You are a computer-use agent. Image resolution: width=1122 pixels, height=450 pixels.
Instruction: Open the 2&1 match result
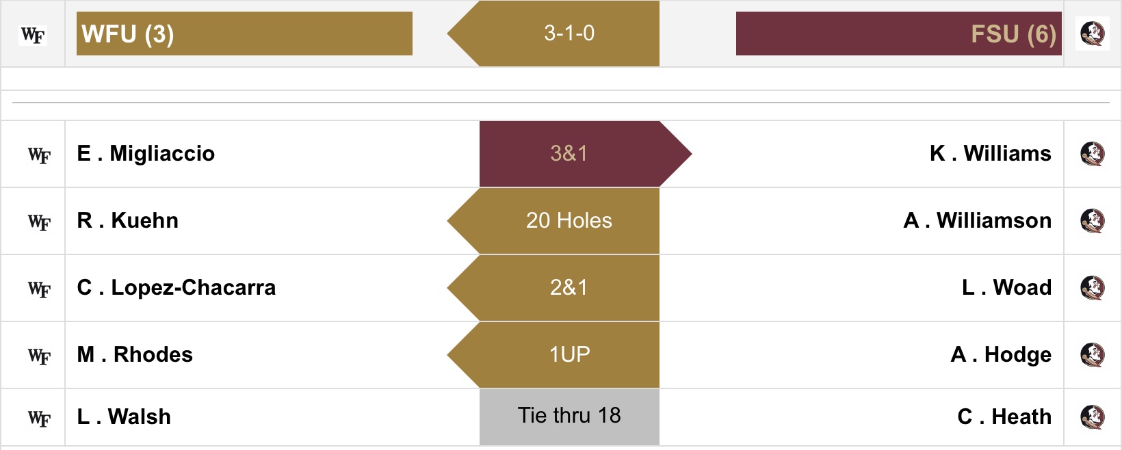click(x=569, y=288)
